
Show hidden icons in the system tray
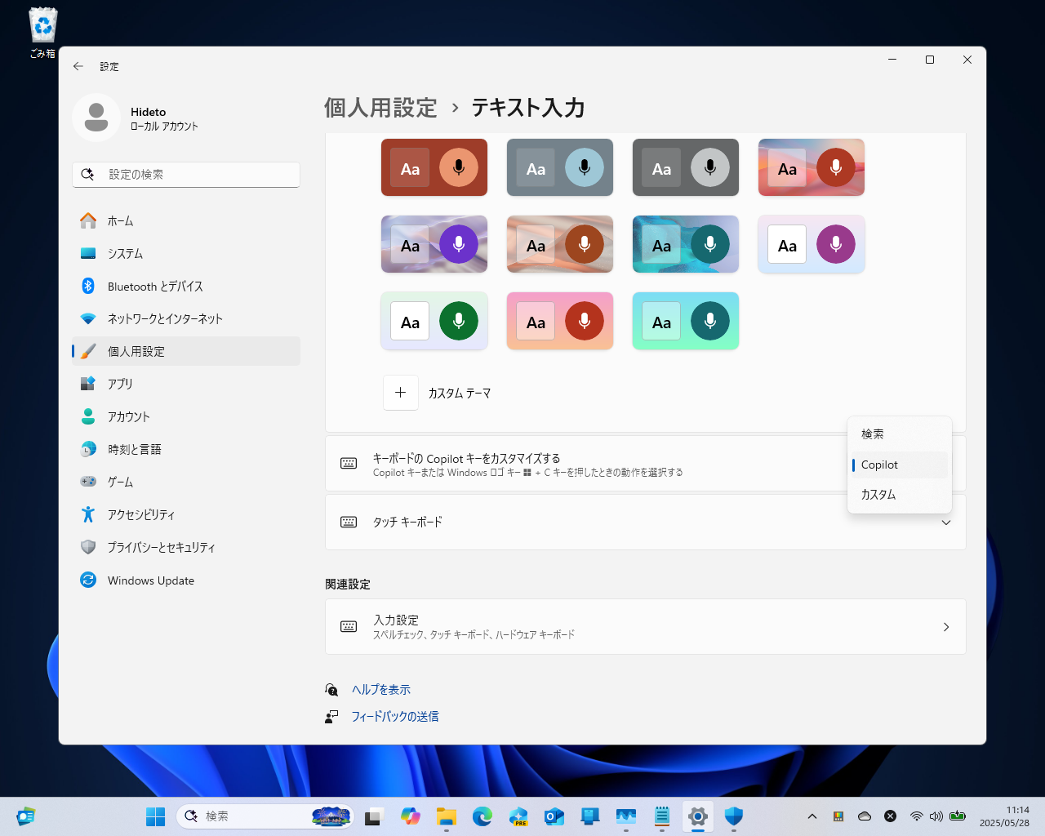(x=812, y=816)
